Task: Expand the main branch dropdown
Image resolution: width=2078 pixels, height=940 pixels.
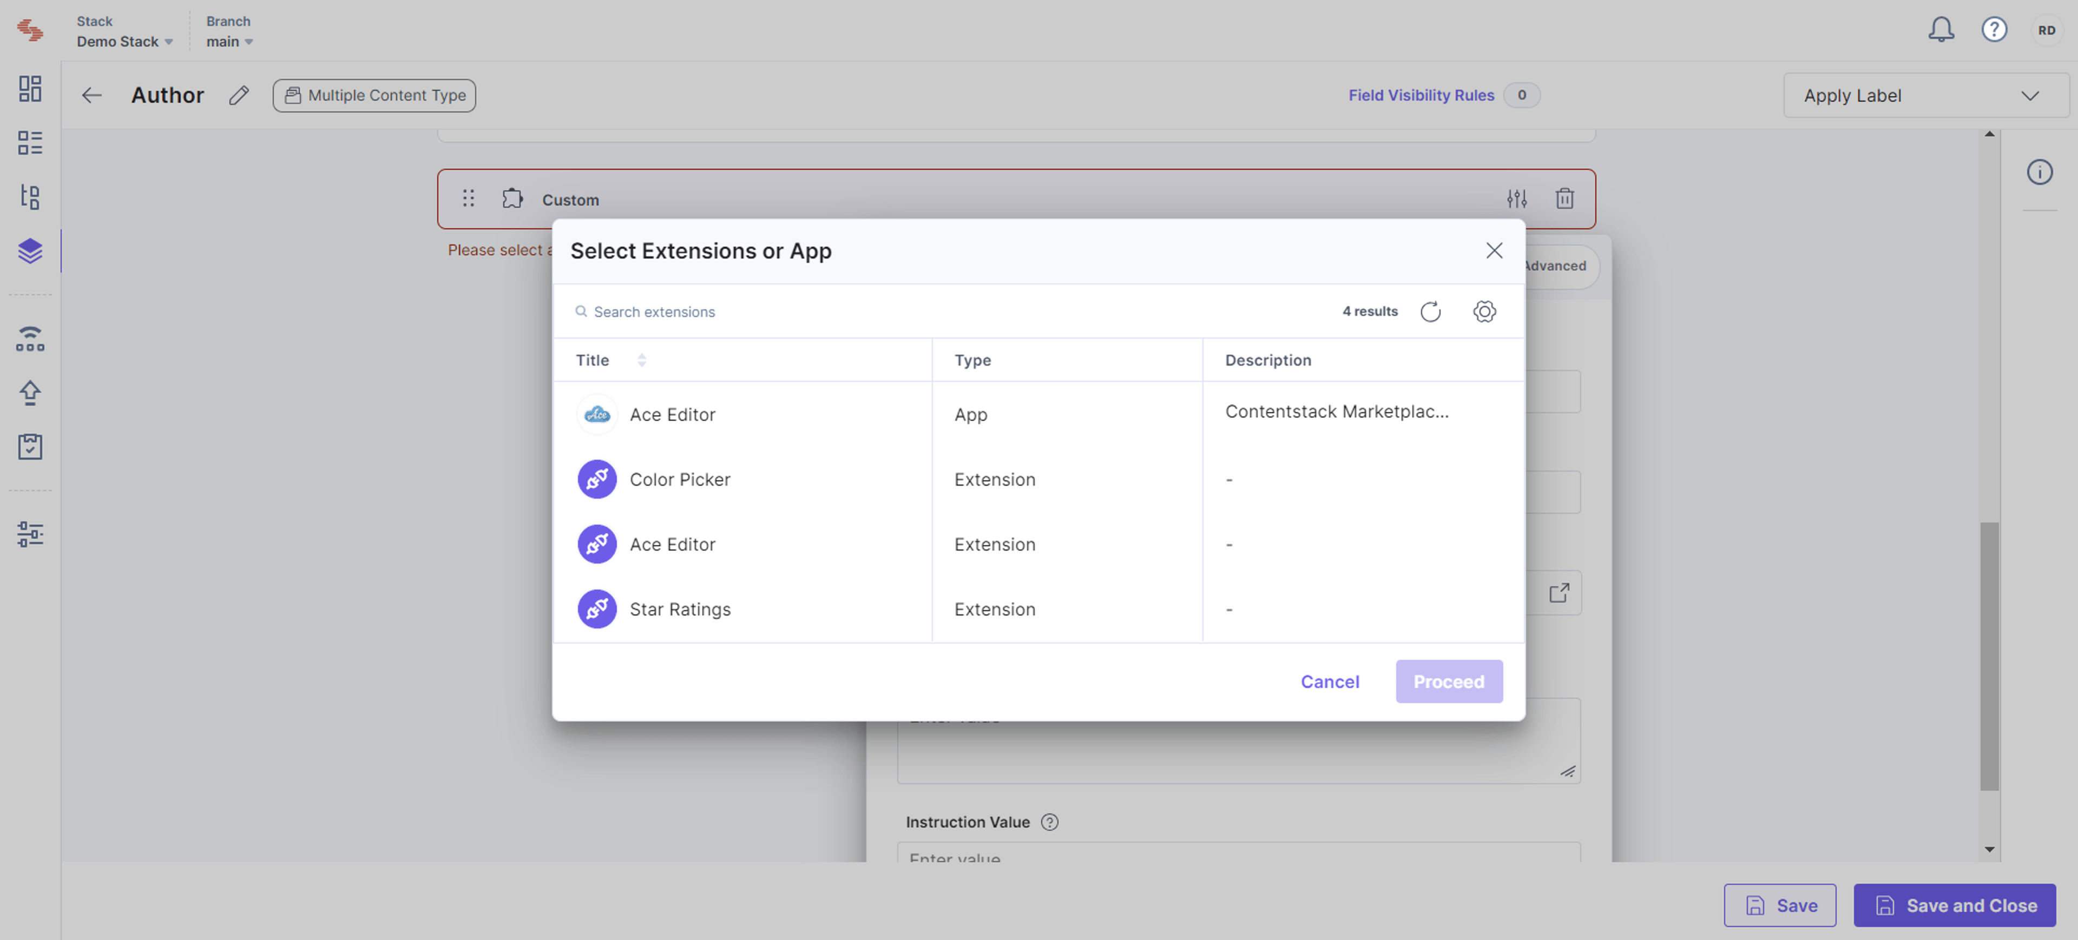Action: (230, 41)
